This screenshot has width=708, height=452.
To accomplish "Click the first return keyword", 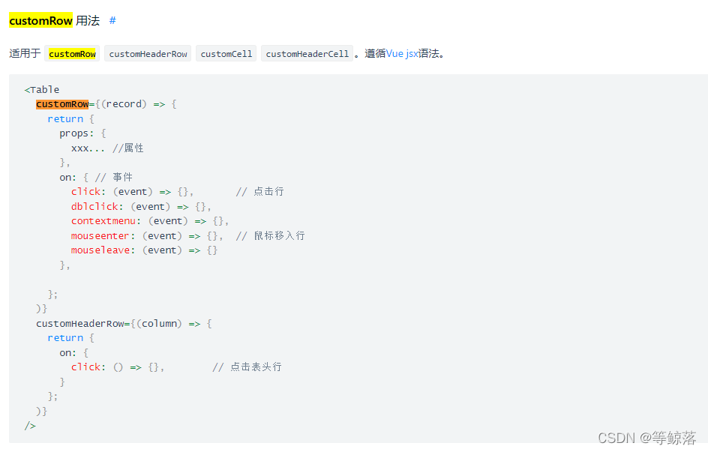I will (66, 118).
